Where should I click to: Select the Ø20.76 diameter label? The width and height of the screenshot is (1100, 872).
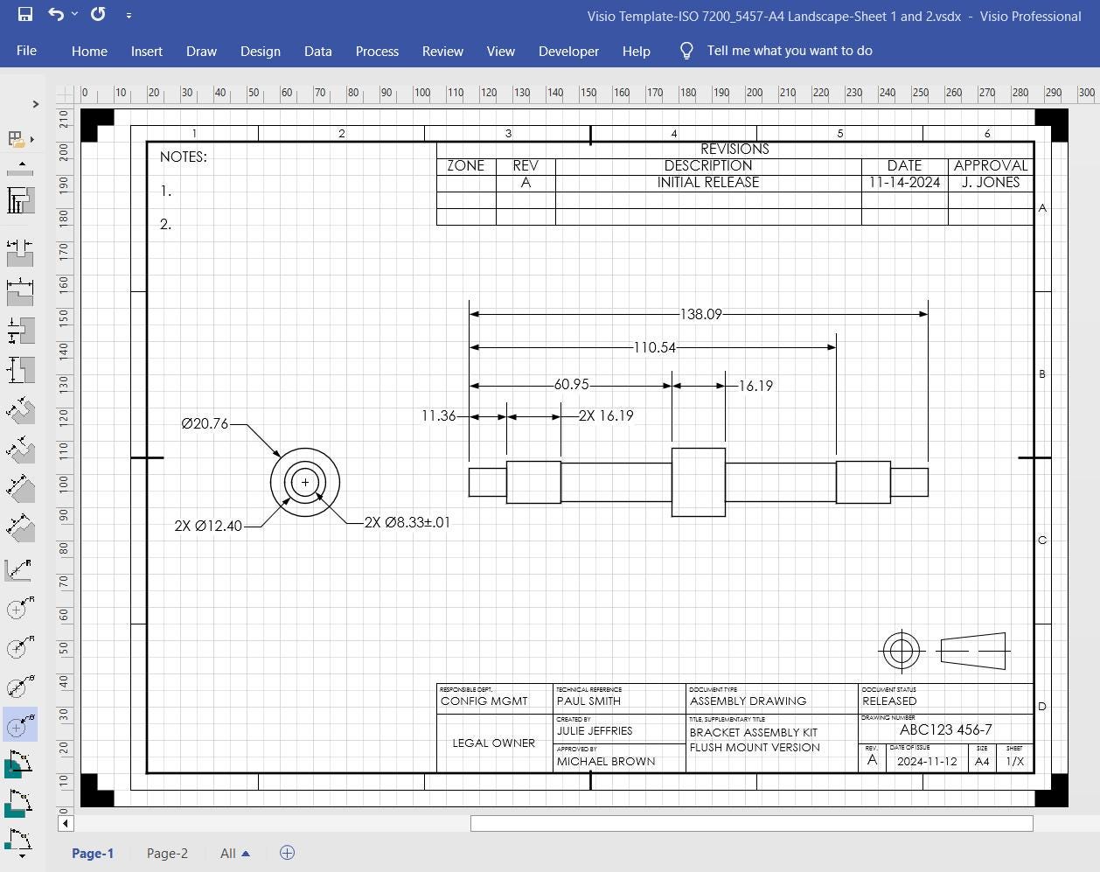205,423
